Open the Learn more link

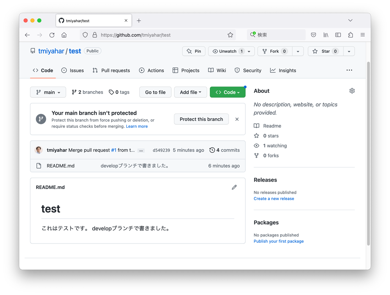tap(137, 126)
